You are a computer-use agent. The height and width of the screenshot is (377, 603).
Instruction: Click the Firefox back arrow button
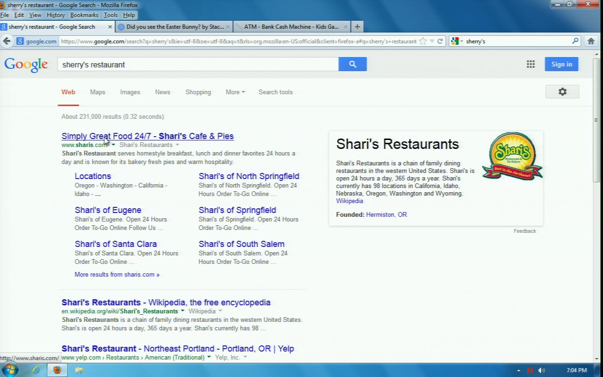pos(7,41)
